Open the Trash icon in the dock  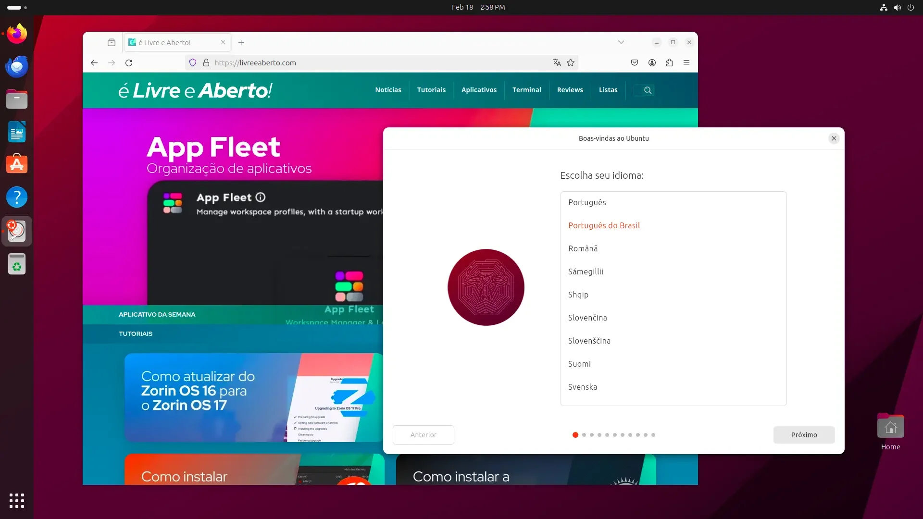[x=17, y=264]
